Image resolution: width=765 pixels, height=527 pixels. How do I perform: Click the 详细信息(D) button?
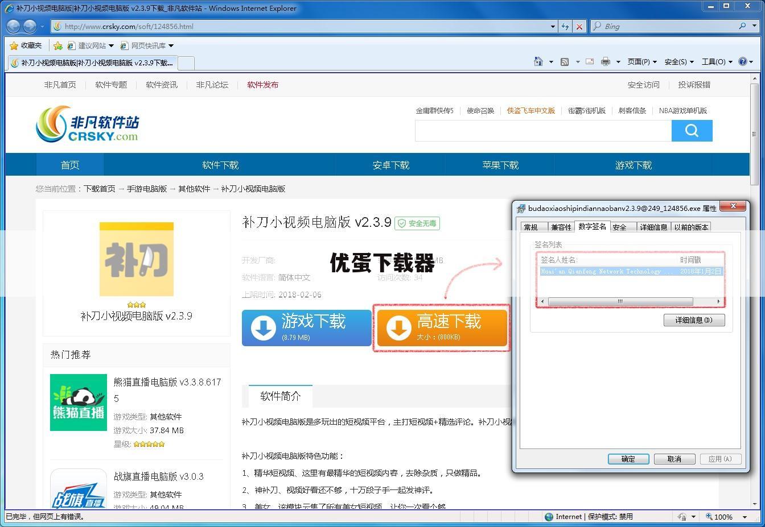click(694, 320)
